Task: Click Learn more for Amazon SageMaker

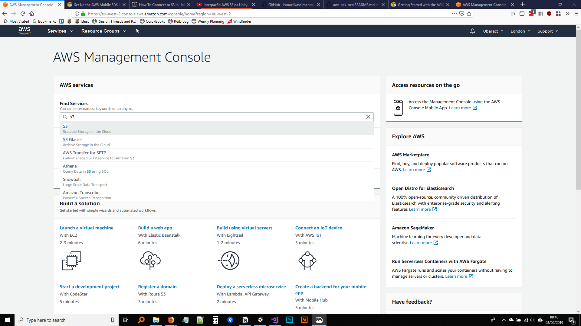Action: [x=424, y=243]
